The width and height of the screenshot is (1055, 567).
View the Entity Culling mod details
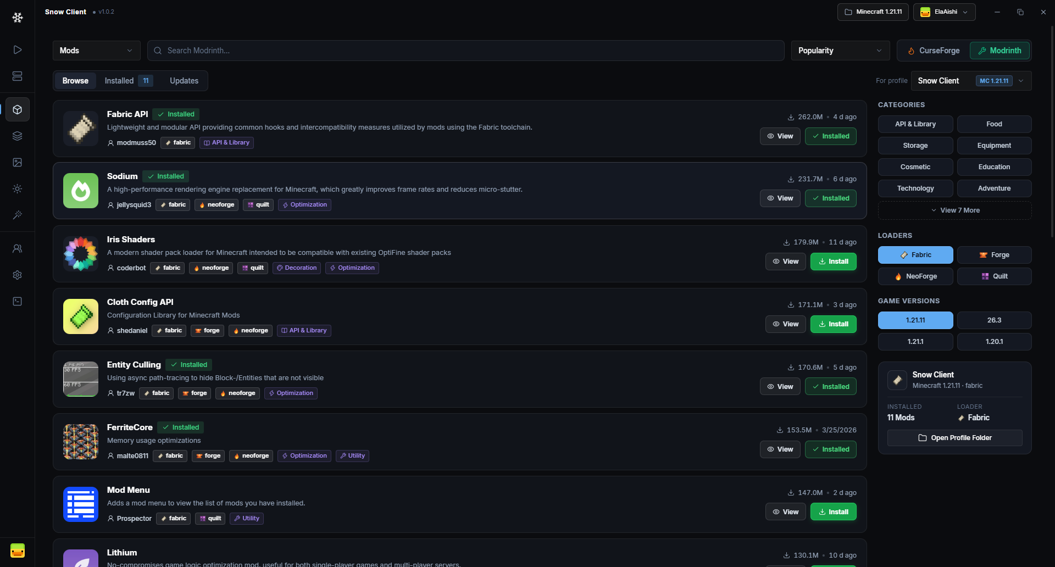point(780,387)
